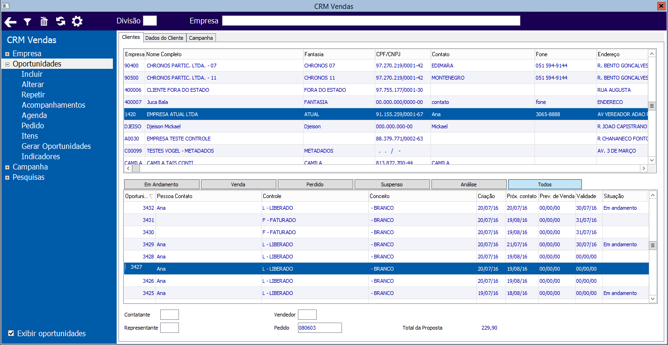This screenshot has width=668, height=346.
Task: Open Gerar Oportunidades in sidebar
Action: pyautogui.click(x=56, y=146)
